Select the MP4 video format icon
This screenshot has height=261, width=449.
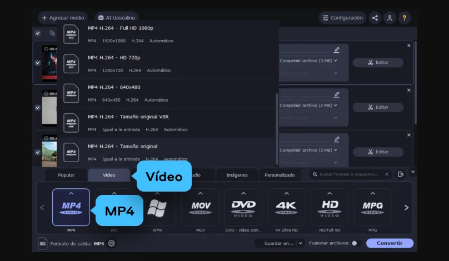(71, 207)
